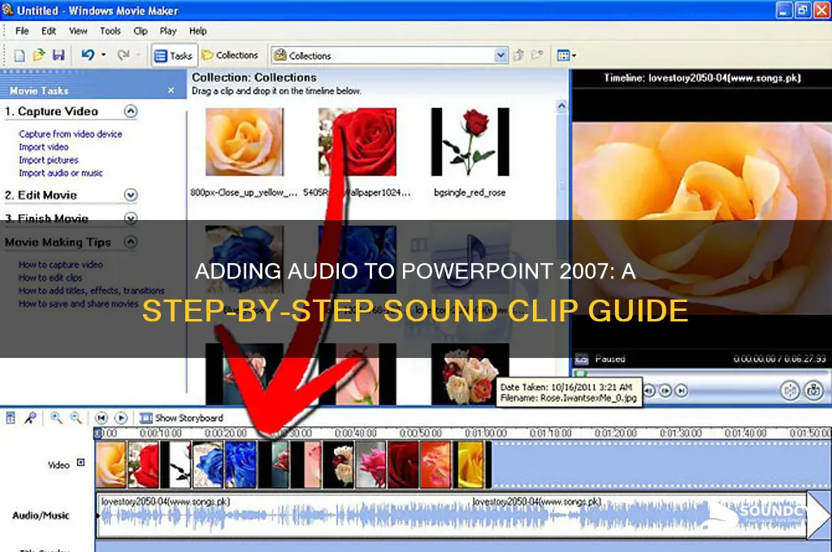Select the last yellow rose timeline clip

[x=471, y=465]
